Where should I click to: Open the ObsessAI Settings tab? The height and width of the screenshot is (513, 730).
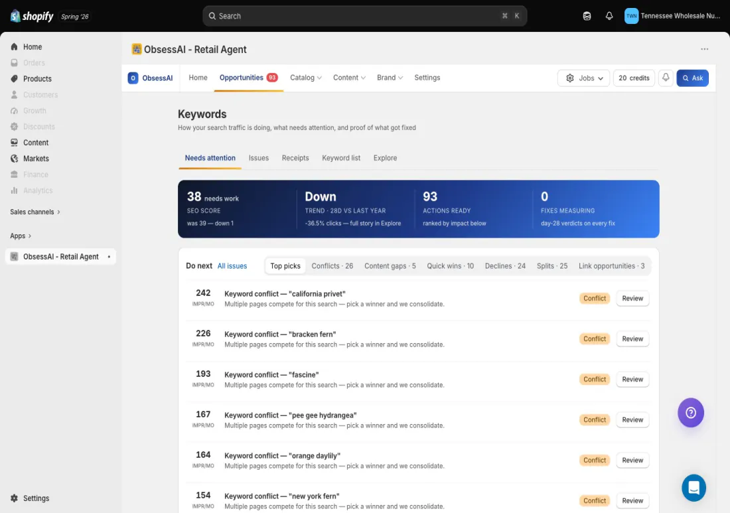click(427, 78)
